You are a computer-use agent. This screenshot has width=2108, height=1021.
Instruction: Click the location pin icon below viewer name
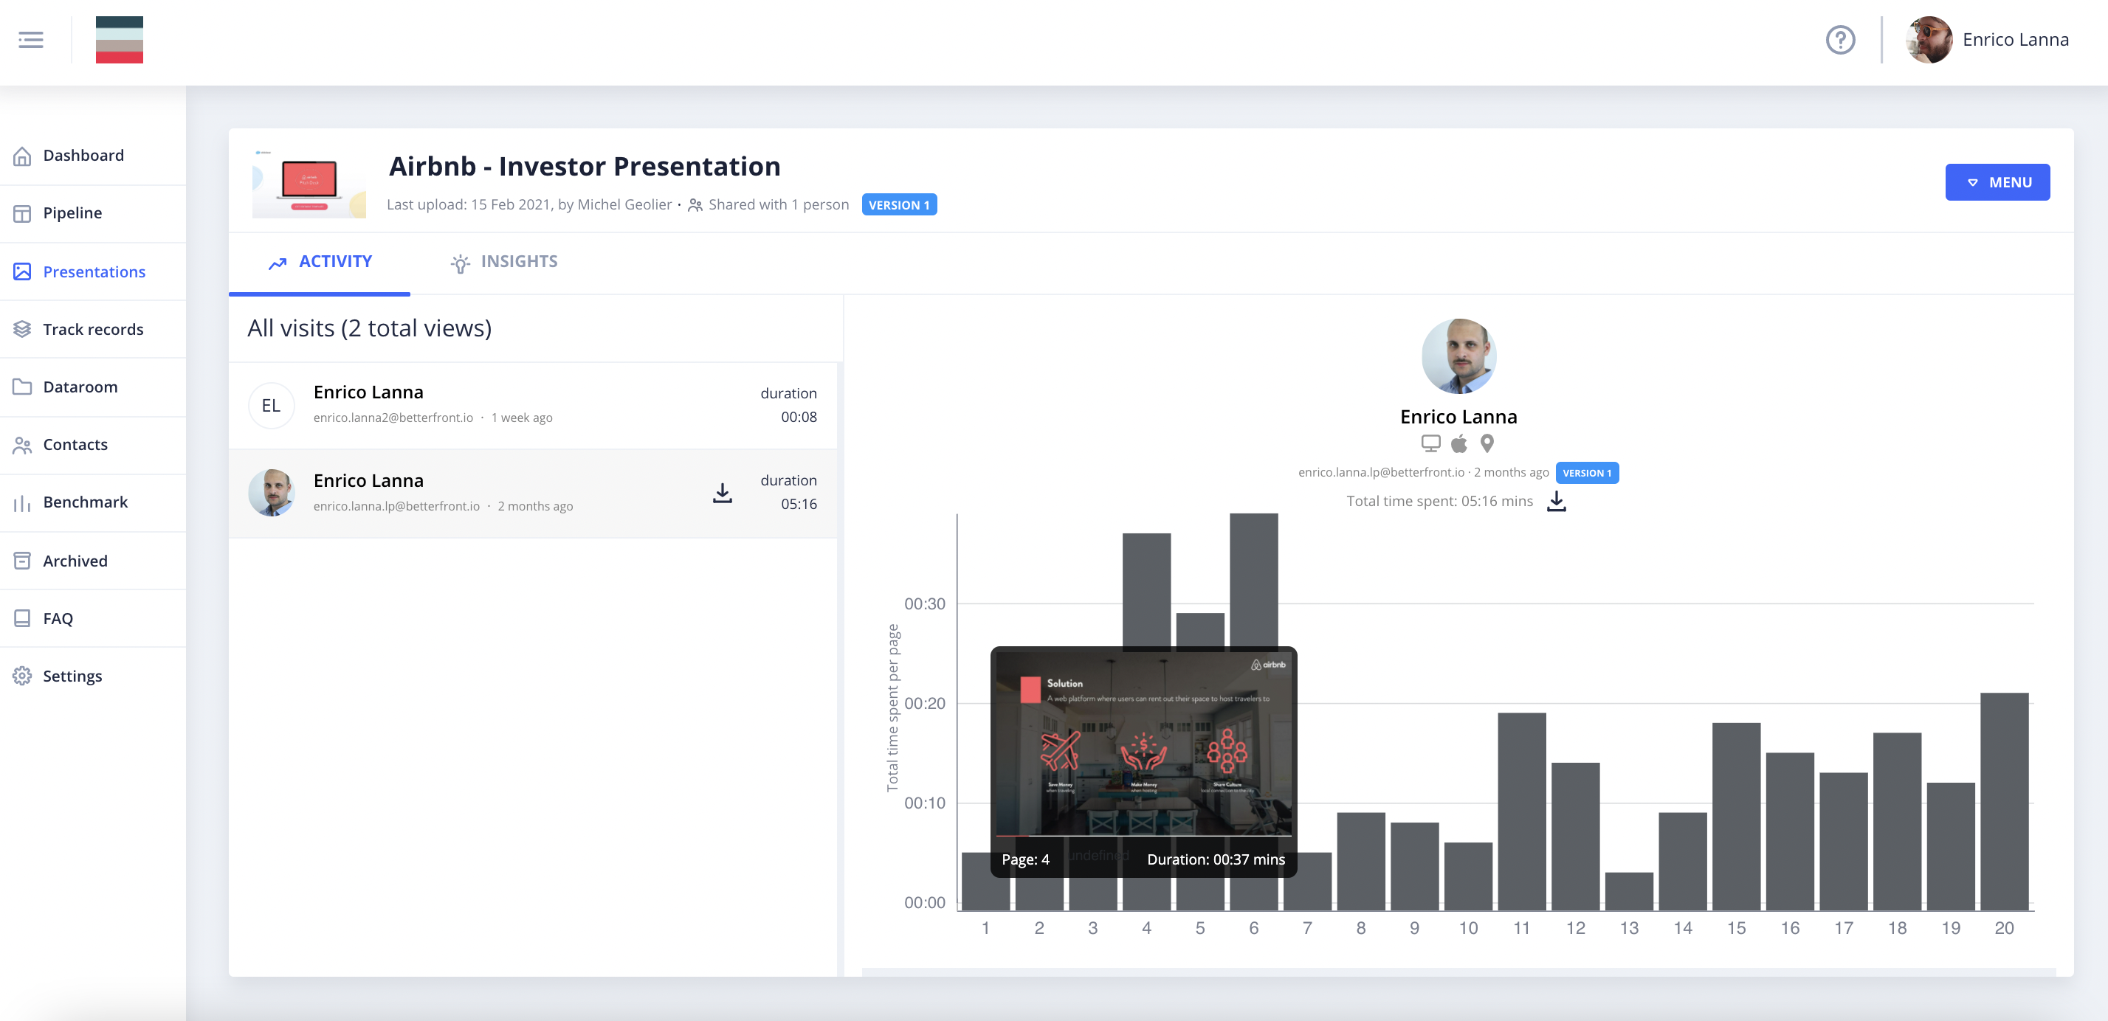point(1488,443)
